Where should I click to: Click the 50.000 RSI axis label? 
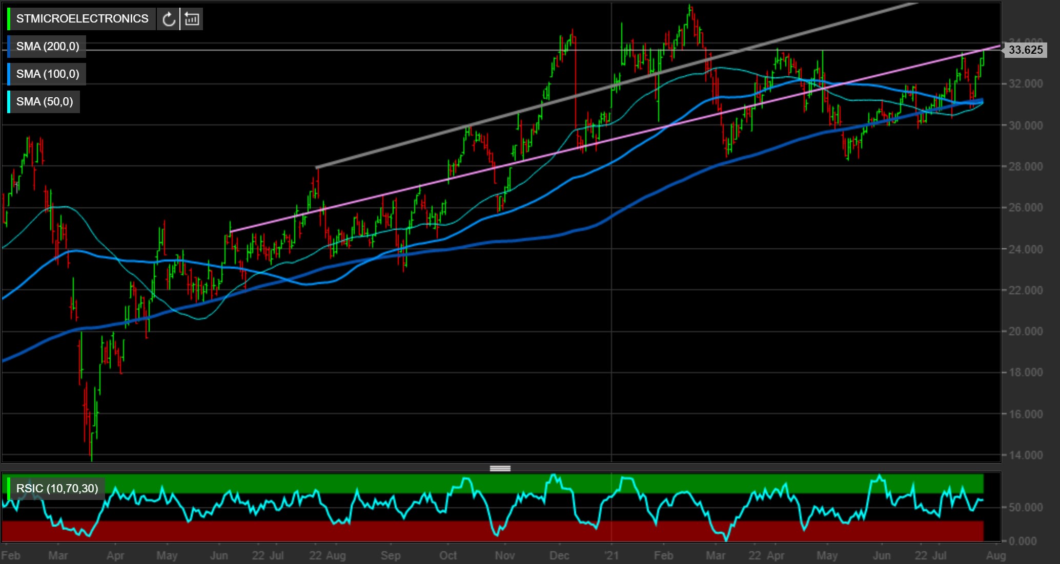coord(1025,507)
